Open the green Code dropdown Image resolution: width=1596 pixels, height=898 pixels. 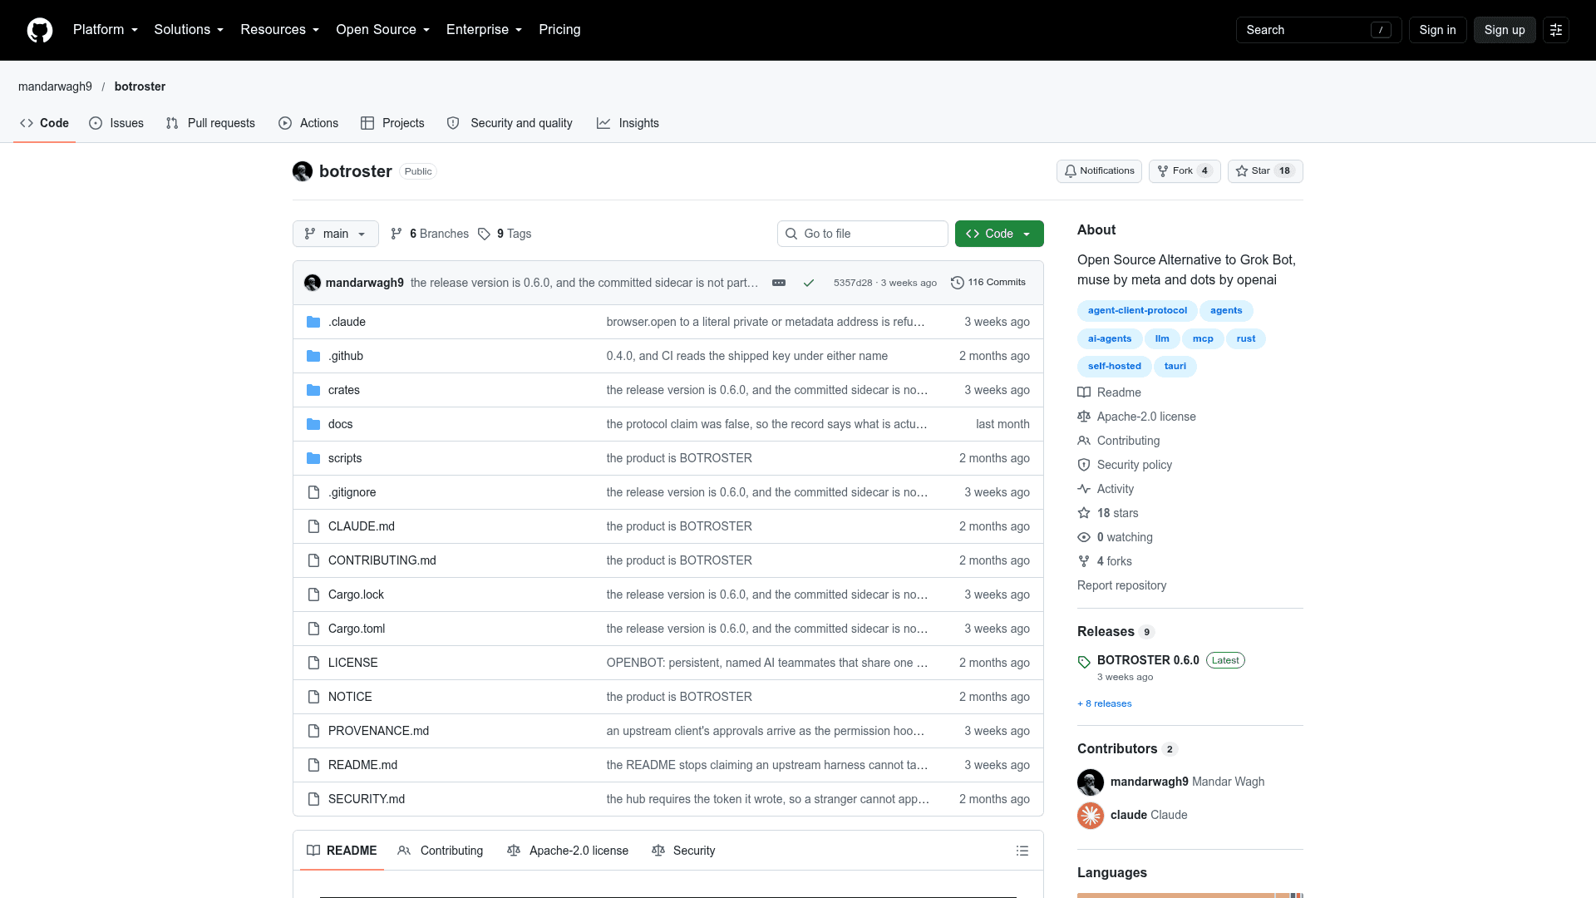click(999, 234)
